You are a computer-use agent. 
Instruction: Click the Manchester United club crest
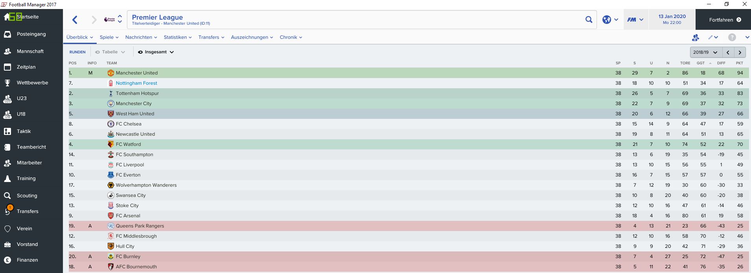111,73
